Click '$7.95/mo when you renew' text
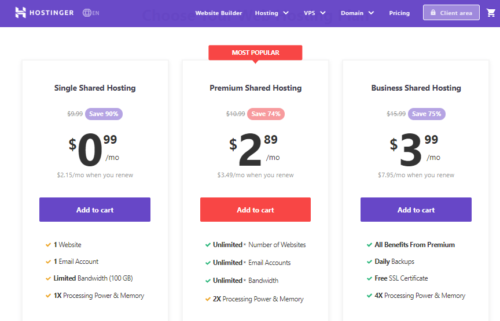The image size is (500, 321). (416, 175)
